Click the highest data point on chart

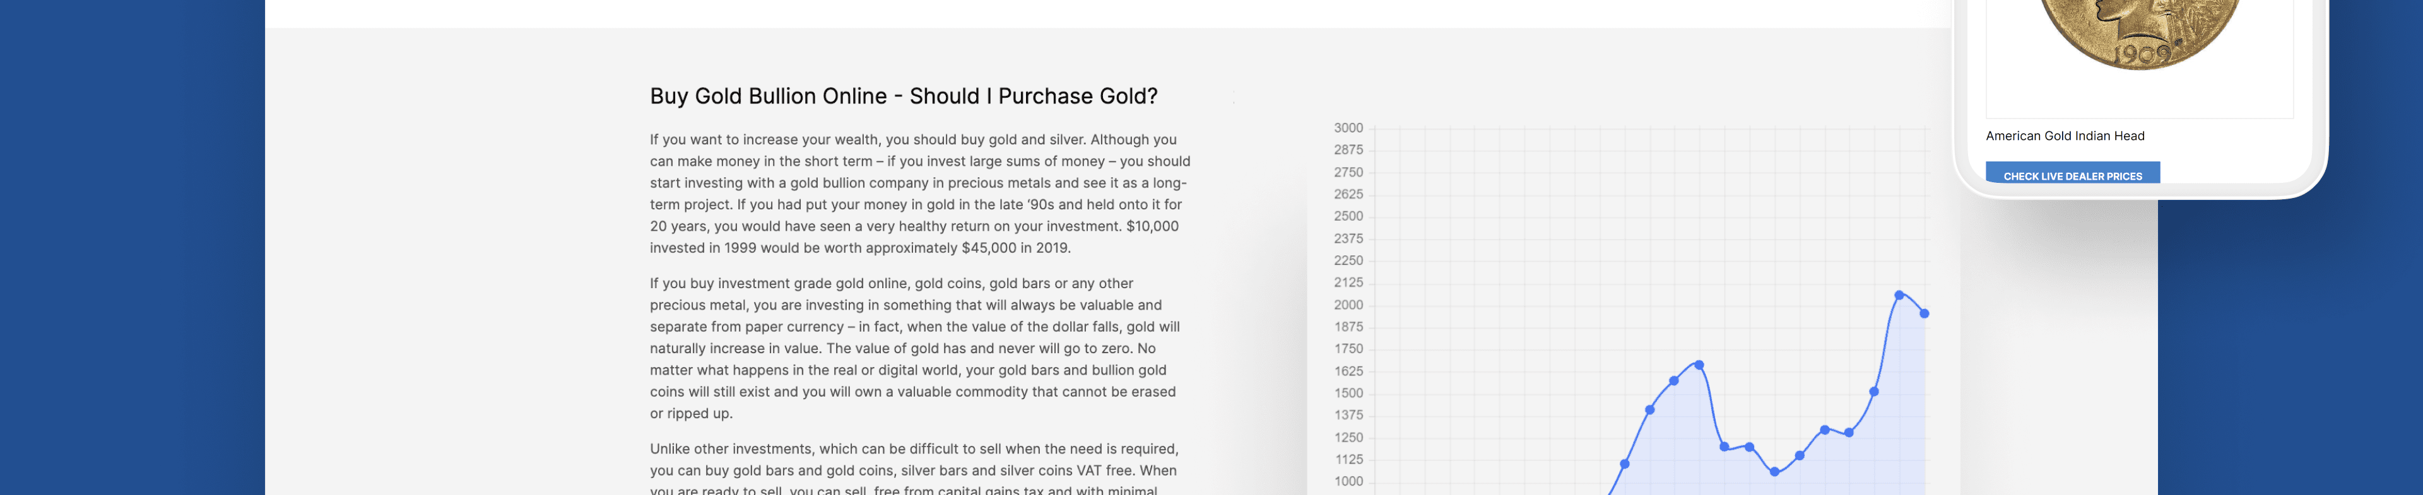point(1899,295)
